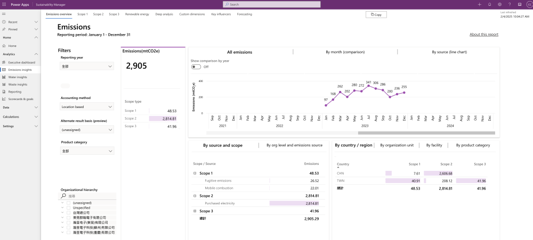533x240 pixels.
Task: Open Scorecards & goals in the sidebar
Action: (21, 99)
